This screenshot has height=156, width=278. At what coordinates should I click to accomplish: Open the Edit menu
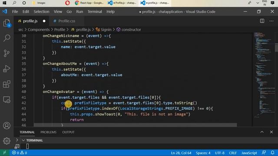point(26,12)
